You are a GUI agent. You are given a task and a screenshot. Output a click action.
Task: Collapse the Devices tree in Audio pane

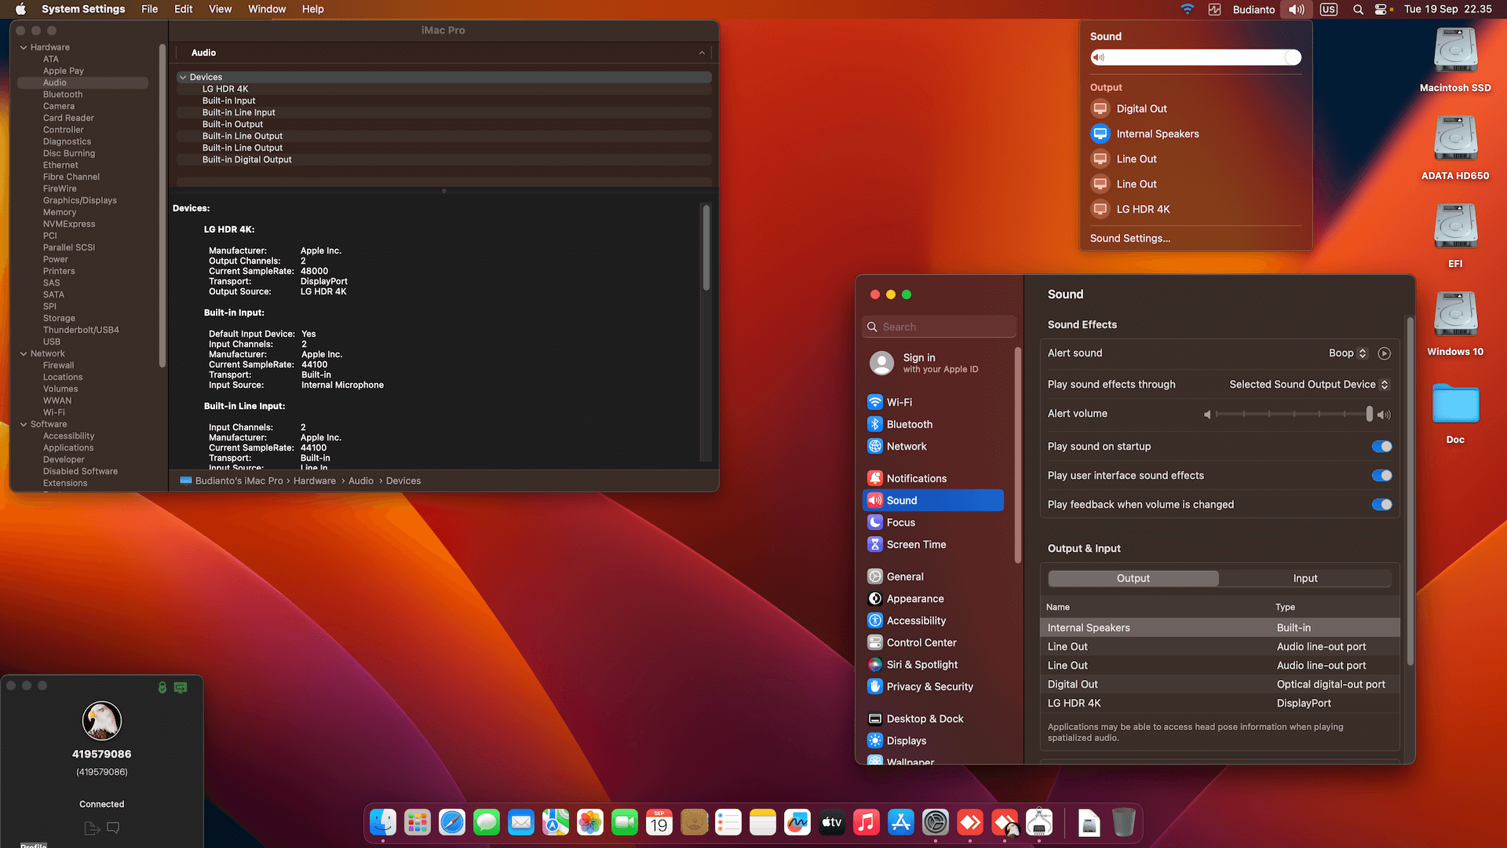pyautogui.click(x=183, y=77)
